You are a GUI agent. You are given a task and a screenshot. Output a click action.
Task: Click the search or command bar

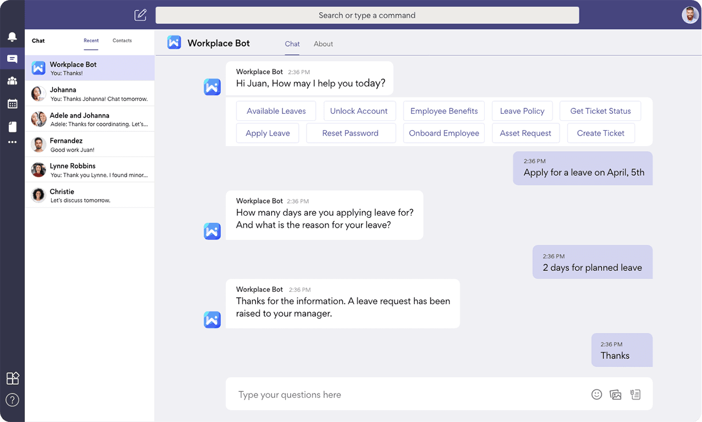click(x=367, y=15)
